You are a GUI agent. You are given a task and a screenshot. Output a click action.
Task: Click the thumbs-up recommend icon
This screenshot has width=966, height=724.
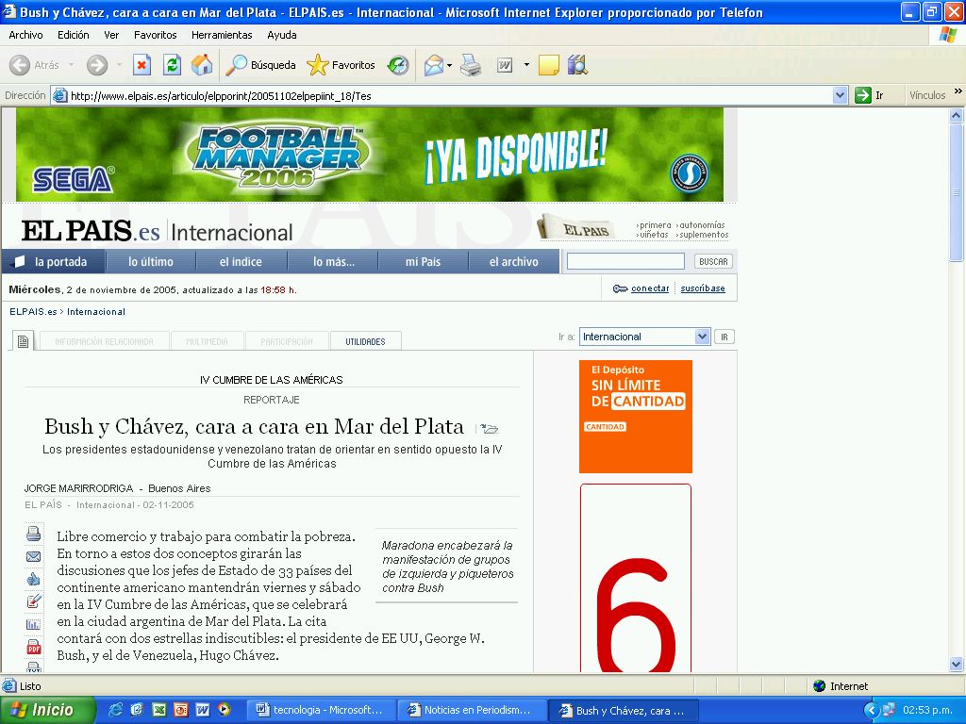34,579
